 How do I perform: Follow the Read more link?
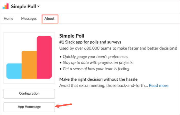(x=159, y=85)
